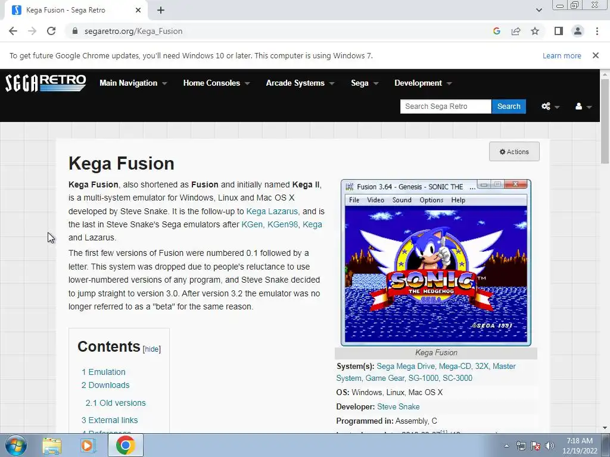This screenshot has height=457, width=610.
Task: Open the Steve Snake developer link
Action: [399, 407]
